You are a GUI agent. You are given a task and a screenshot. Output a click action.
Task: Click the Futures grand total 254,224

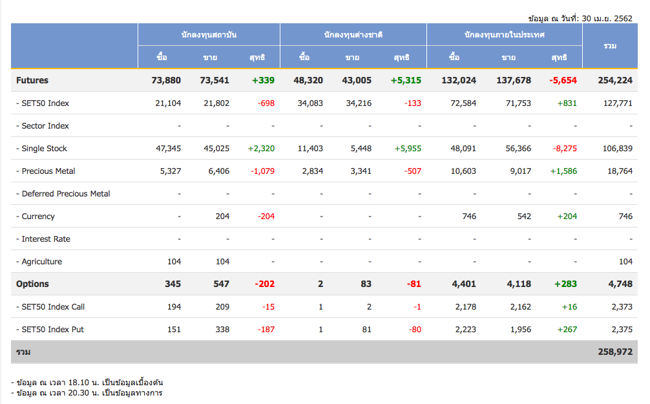point(615,80)
